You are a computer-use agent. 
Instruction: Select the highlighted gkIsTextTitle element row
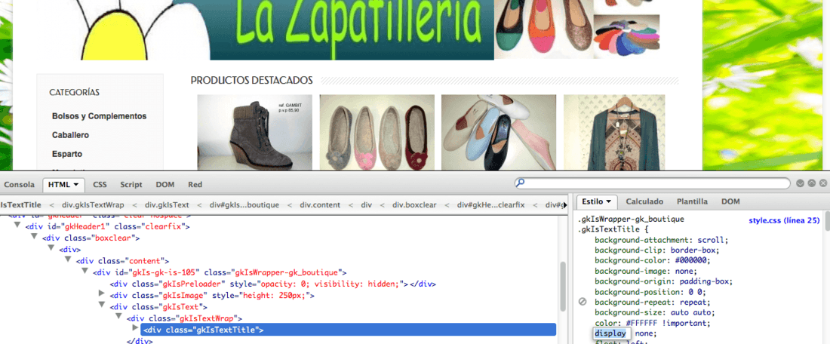(349, 330)
